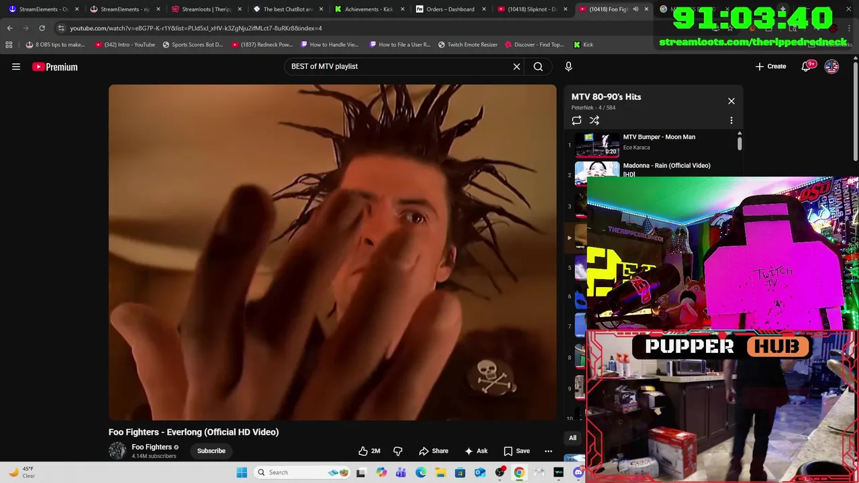Viewport: 859px width, 483px height.
Task: Open Outlook from taskbar
Action: point(480,472)
